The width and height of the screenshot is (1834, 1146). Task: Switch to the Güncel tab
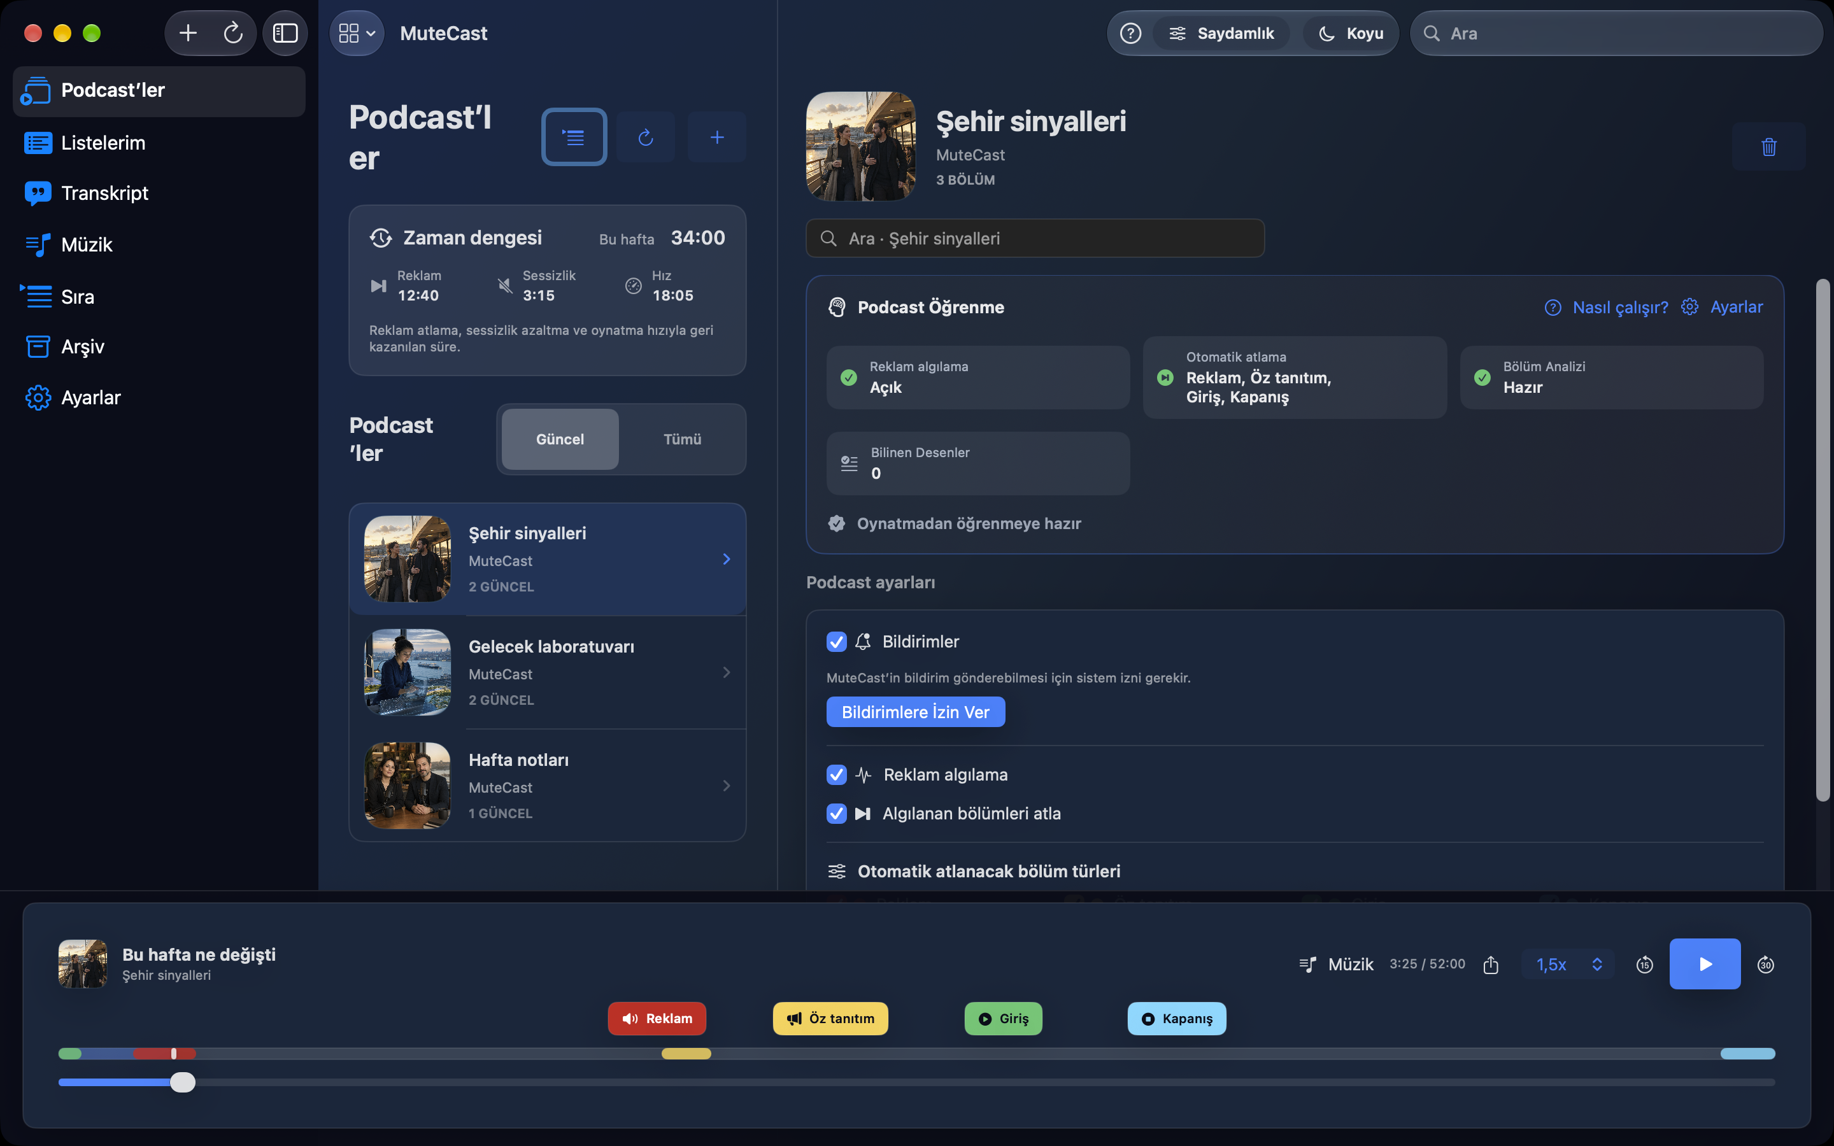click(560, 439)
